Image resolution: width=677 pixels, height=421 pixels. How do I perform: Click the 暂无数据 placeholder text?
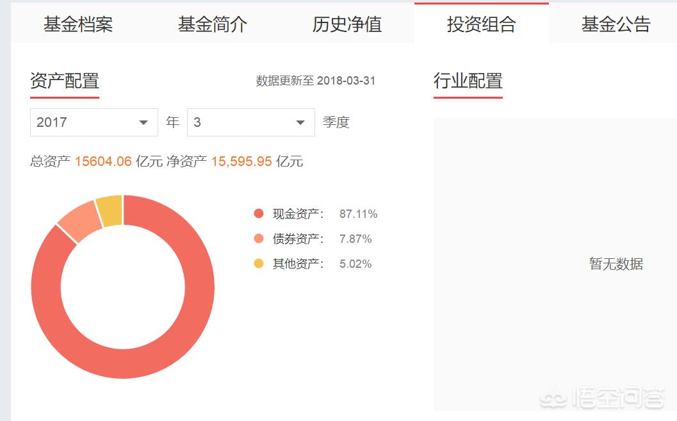[616, 264]
